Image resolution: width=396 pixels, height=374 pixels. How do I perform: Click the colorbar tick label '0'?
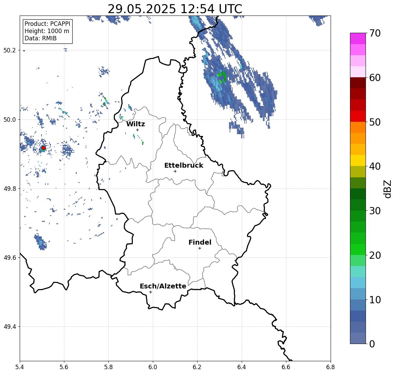point(372,344)
